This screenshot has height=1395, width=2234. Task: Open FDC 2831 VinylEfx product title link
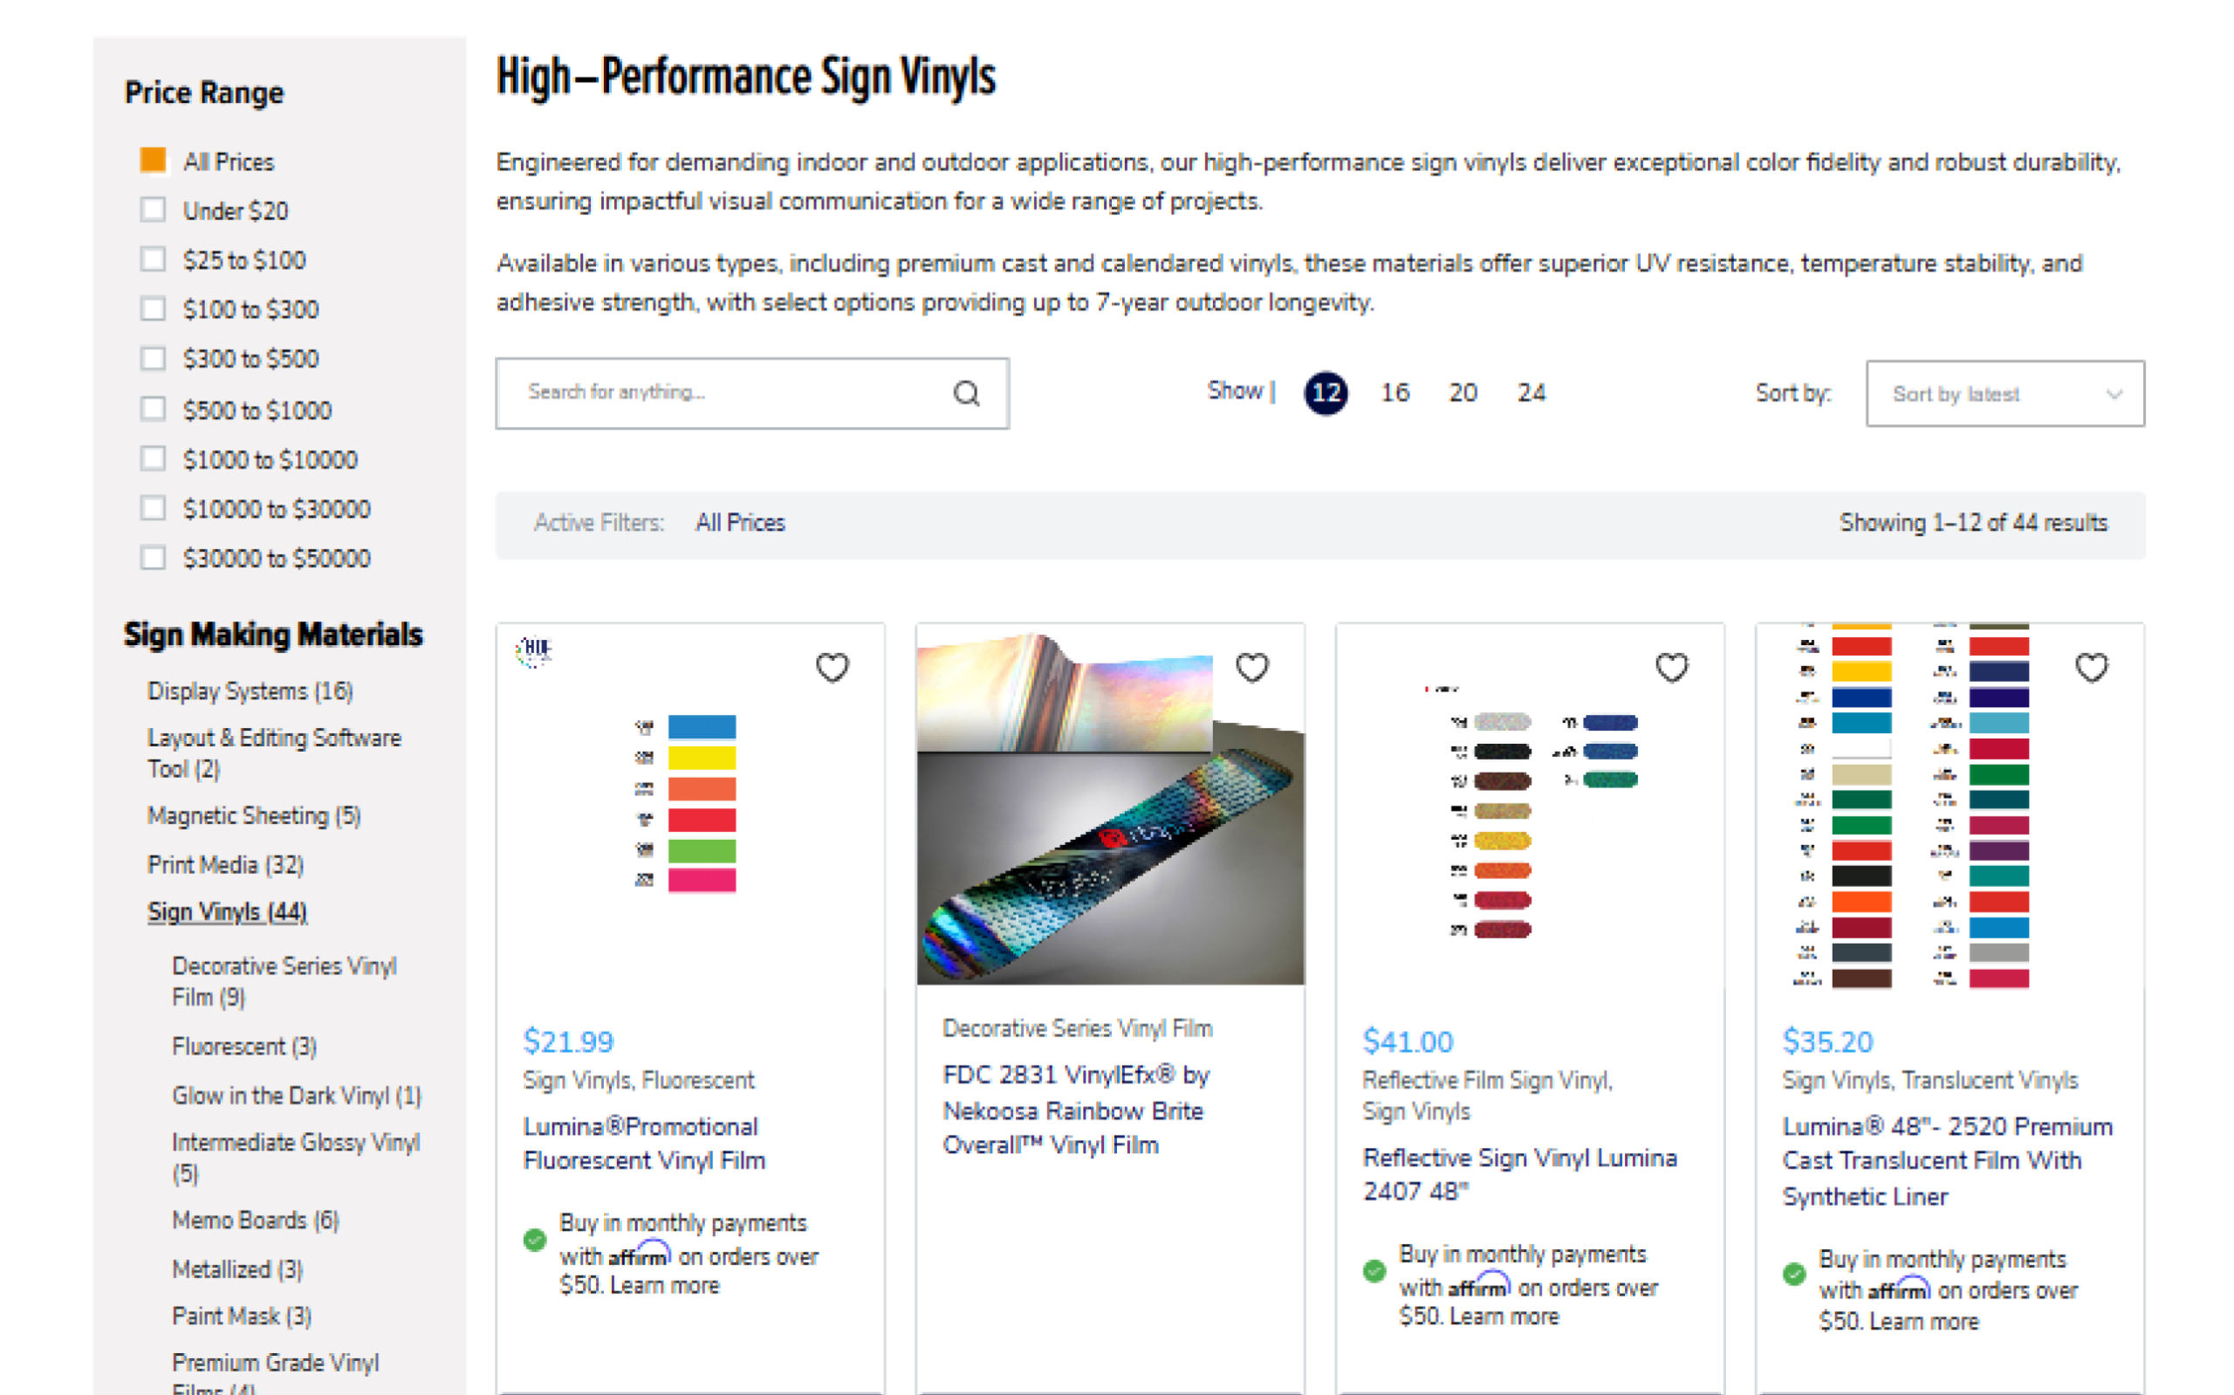pos(1075,1110)
